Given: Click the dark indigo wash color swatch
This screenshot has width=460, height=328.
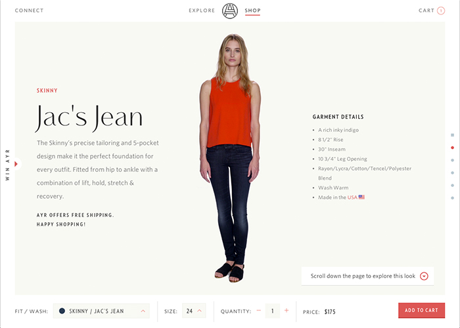Looking at the screenshot, I should 62,311.
